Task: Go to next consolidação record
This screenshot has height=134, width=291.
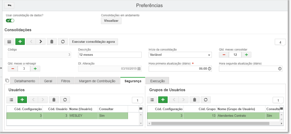Action: [x=41, y=42]
